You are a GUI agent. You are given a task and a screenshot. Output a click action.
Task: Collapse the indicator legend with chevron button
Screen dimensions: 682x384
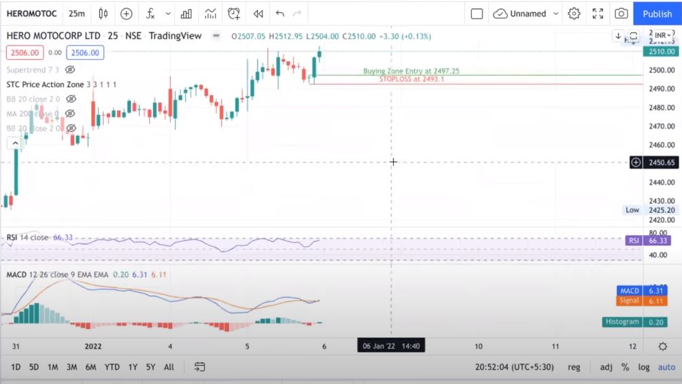coord(14,143)
